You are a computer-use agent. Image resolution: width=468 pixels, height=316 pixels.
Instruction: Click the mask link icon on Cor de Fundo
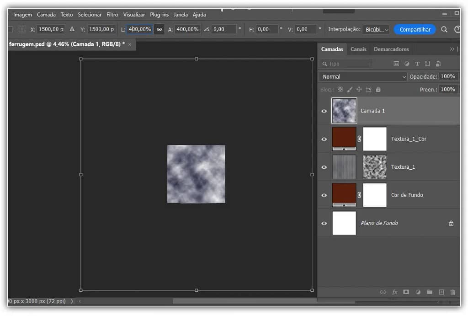pos(359,195)
